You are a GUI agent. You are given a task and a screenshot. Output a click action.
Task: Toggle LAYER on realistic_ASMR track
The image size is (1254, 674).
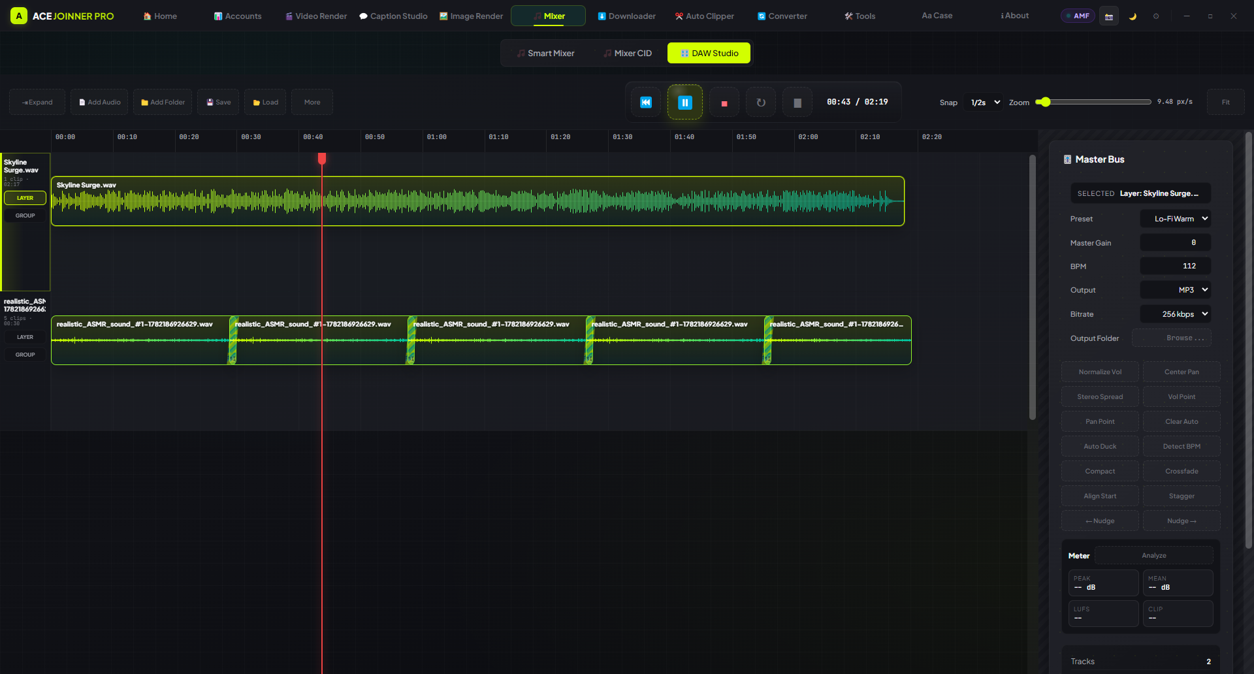[x=25, y=337]
